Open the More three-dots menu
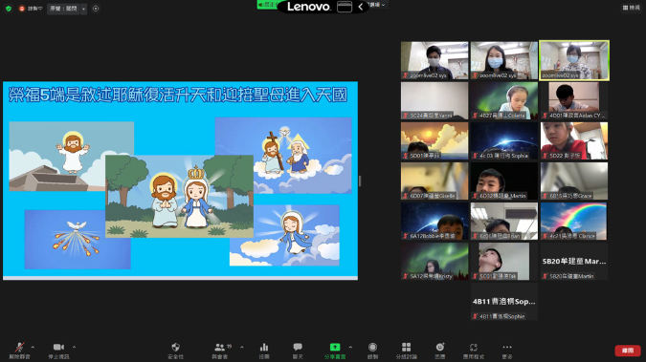The height and width of the screenshot is (362, 646). click(507, 347)
